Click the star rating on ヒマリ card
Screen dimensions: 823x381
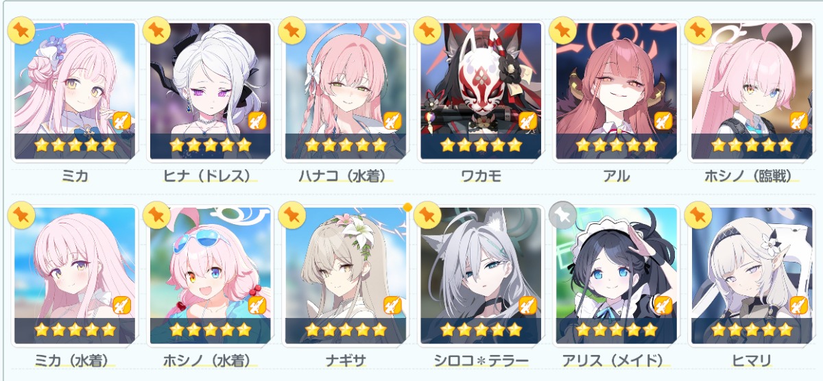click(752, 330)
